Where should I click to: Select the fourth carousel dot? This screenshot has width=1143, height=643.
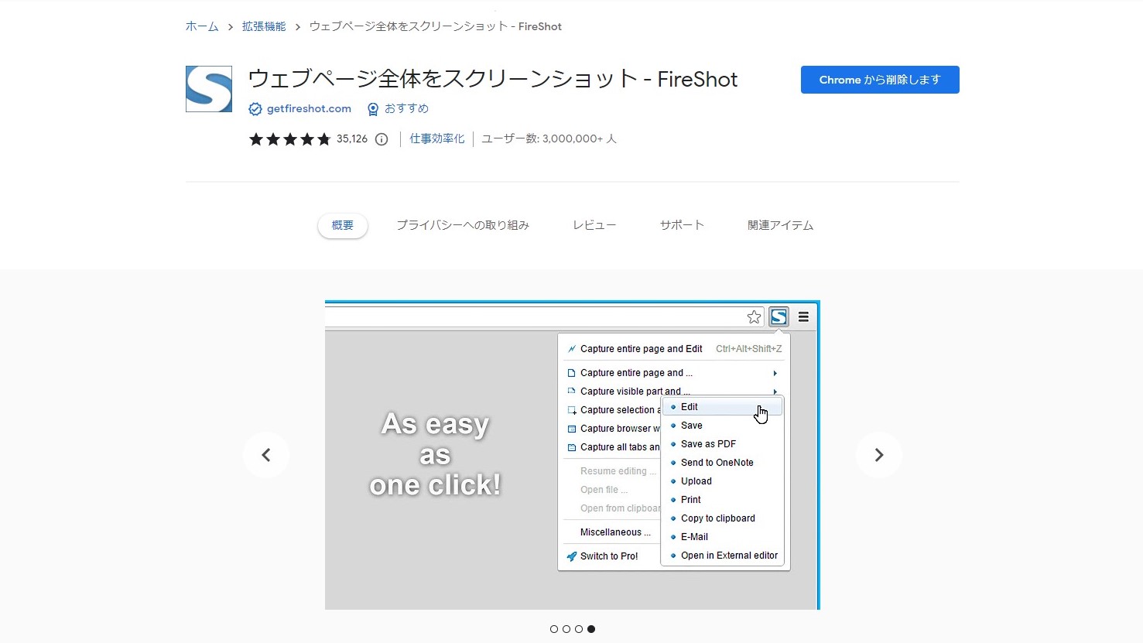591,629
